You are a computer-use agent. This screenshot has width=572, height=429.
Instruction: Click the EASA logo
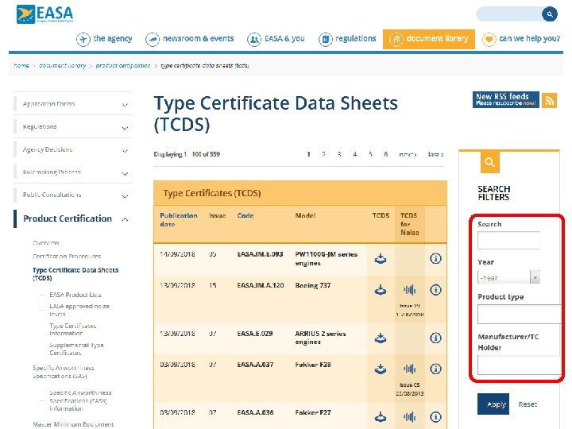[44, 14]
